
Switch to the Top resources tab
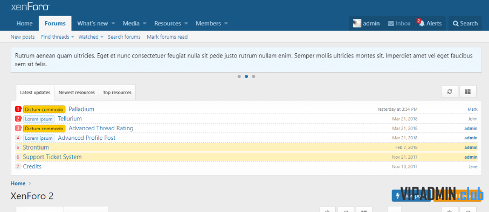(117, 93)
